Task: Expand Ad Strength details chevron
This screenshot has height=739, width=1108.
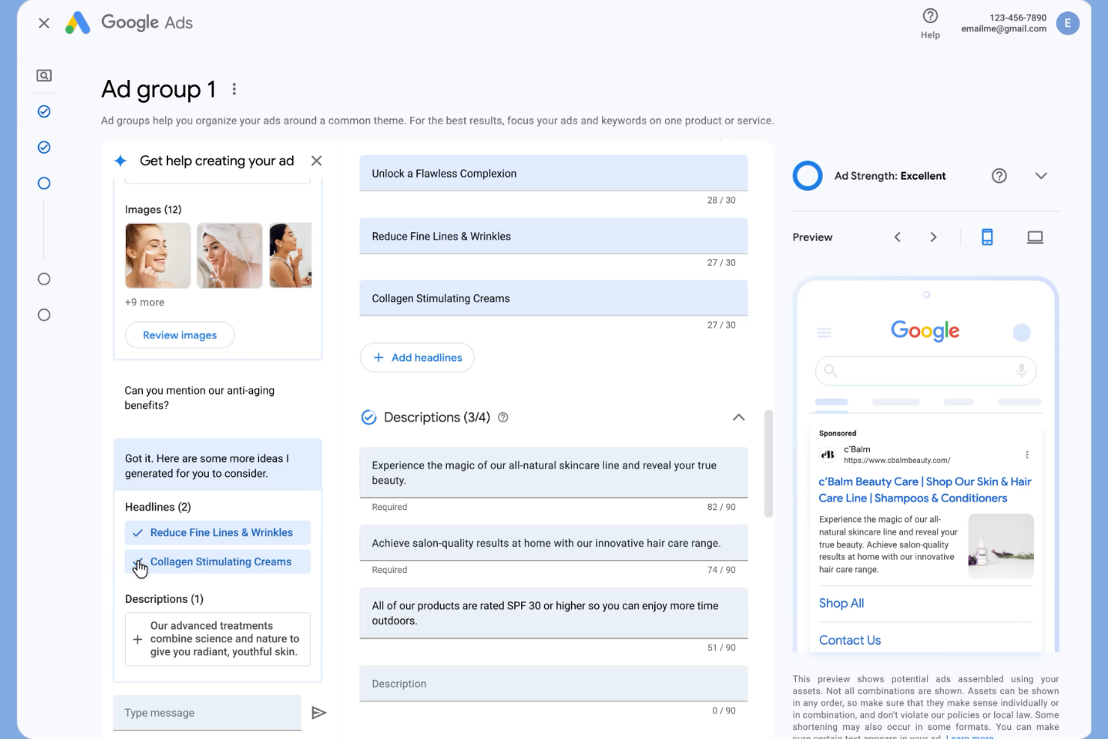Action: click(1041, 176)
